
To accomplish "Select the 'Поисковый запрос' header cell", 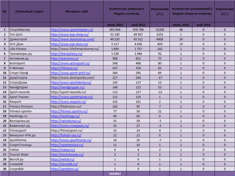I will tap(29, 11).
